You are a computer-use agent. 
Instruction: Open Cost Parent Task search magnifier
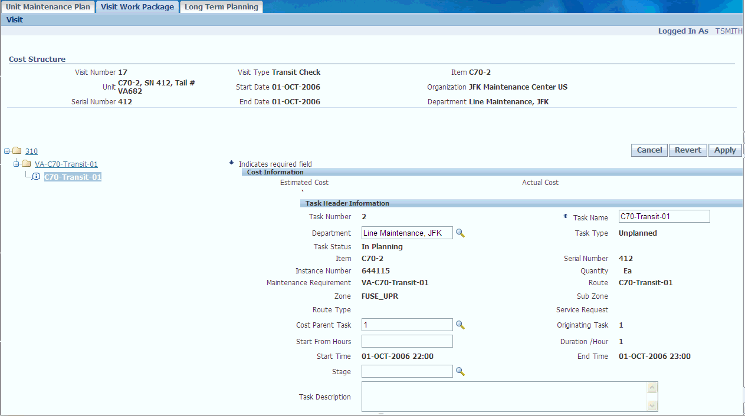pos(460,325)
